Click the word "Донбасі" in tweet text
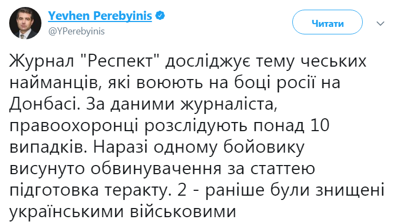The image size is (394, 222). 43,104
